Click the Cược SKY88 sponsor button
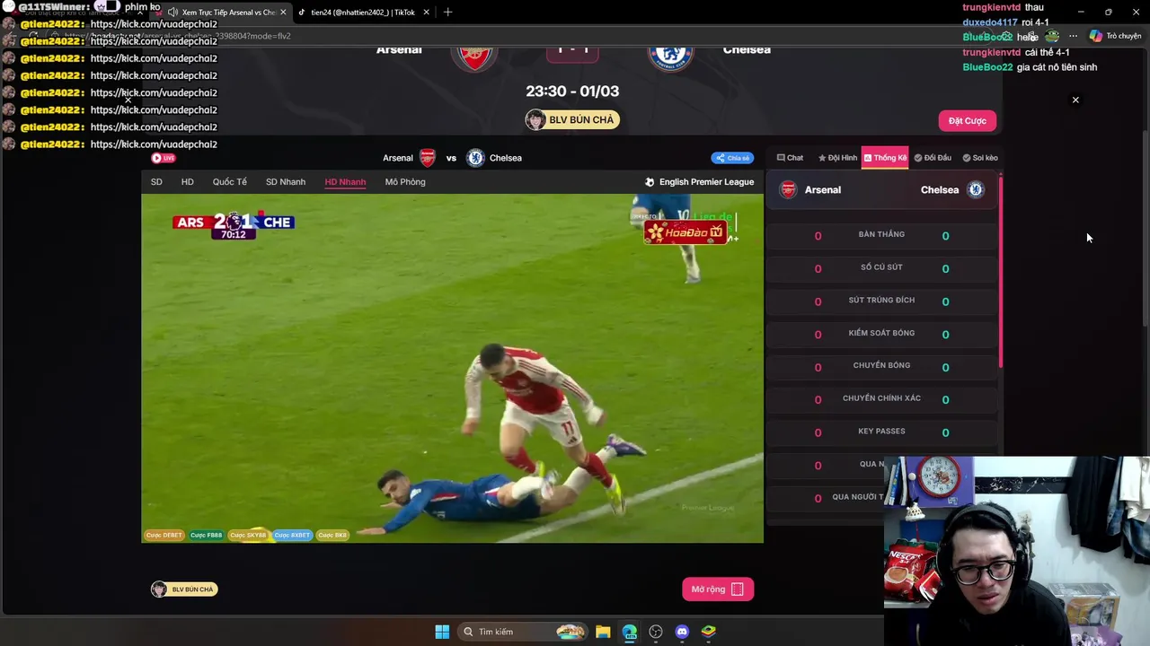The height and width of the screenshot is (646, 1150). 248,536
